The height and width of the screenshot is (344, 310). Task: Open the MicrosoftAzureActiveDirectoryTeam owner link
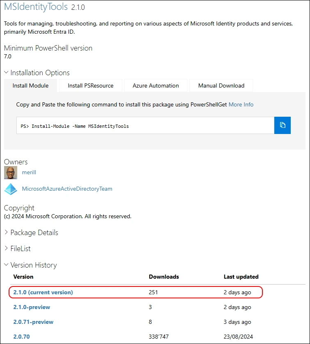tap(67, 189)
